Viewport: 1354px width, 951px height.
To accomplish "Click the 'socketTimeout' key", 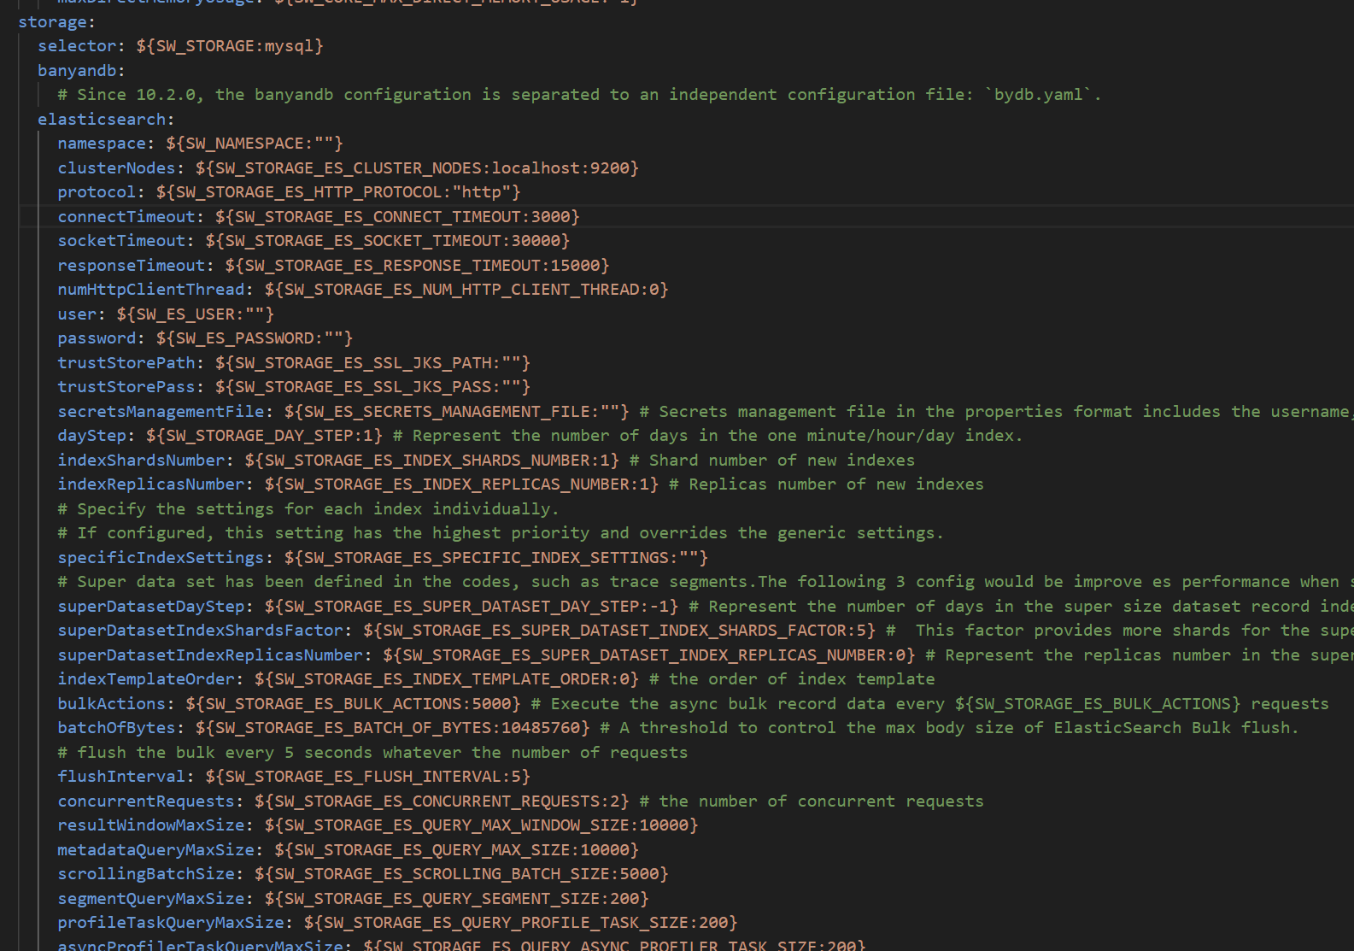I will coord(121,241).
